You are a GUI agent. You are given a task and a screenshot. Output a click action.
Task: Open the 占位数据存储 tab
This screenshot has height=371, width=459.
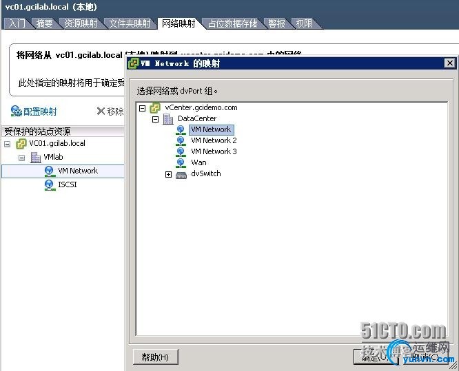click(233, 23)
